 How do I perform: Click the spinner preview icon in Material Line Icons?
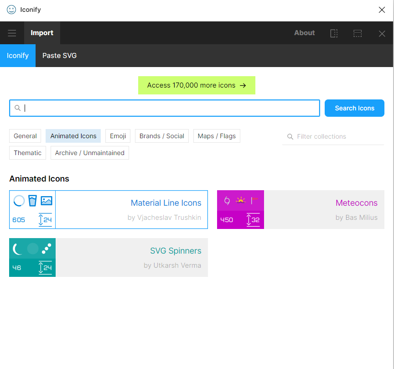(19, 201)
